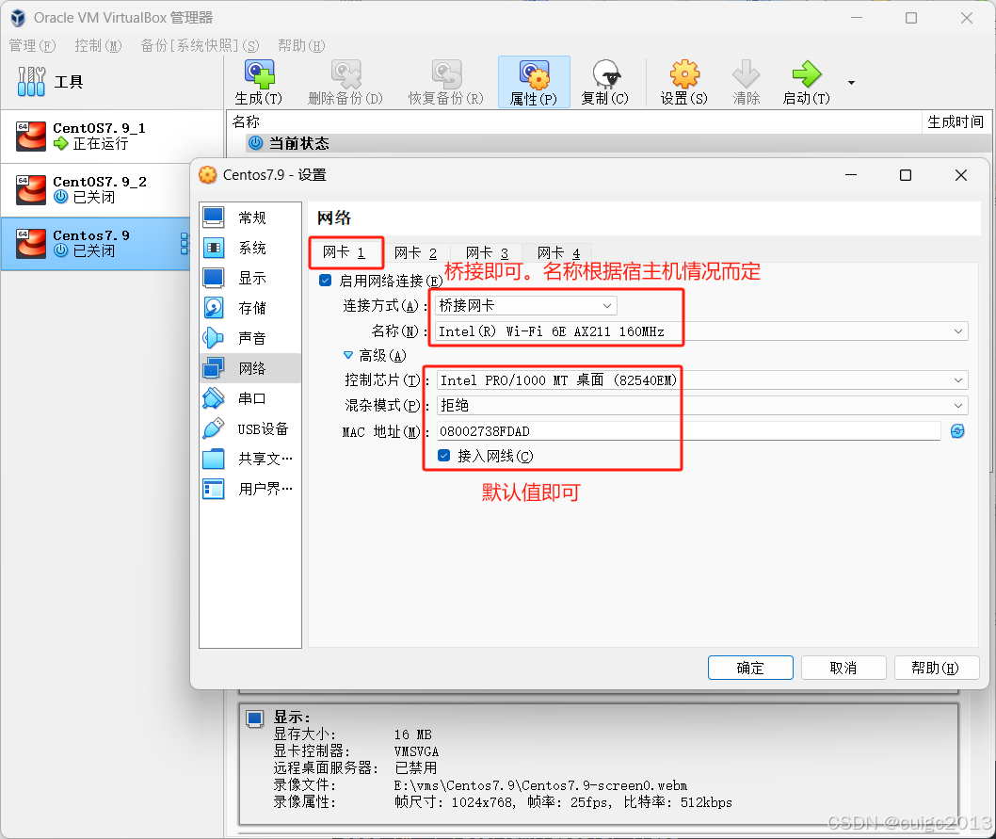Regenerate MAC address with refresh icon
Image resolution: width=996 pixels, height=839 pixels.
[958, 431]
